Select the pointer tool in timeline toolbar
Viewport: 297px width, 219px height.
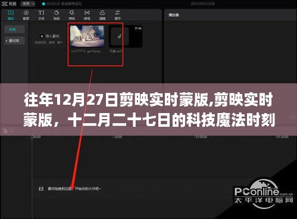click(x=5, y=131)
